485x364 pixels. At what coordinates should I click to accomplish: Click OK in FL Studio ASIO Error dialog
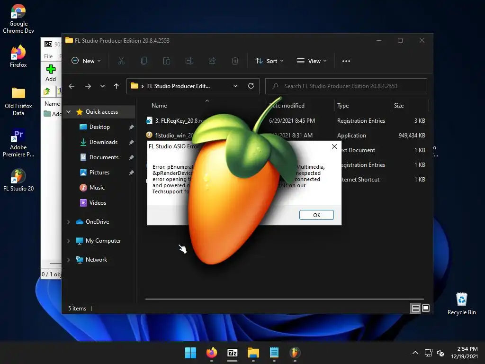316,215
